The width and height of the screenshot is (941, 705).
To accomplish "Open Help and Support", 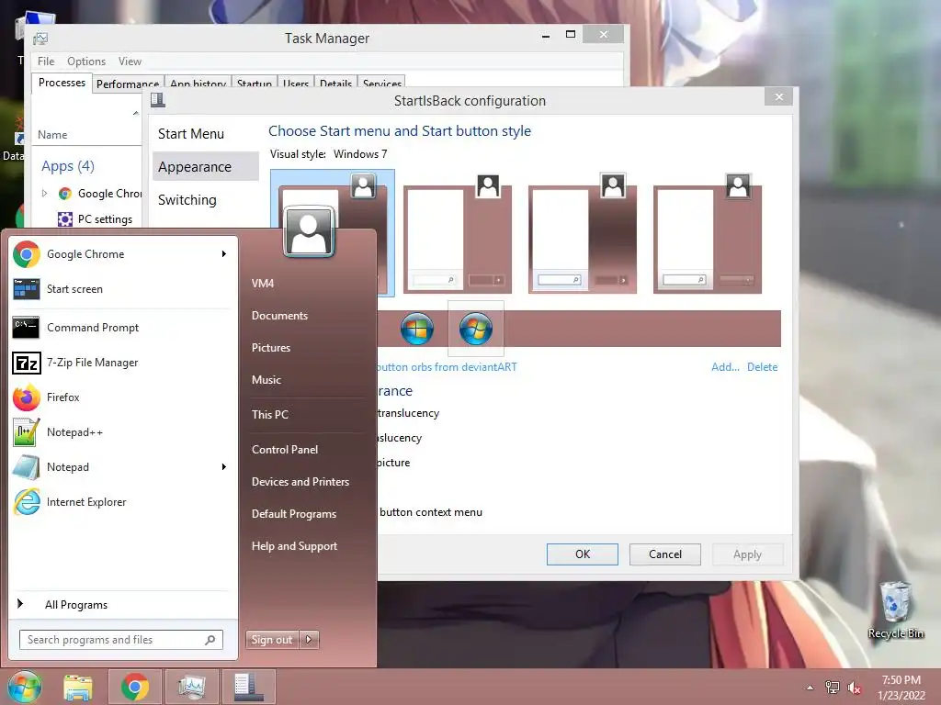I will (x=295, y=546).
